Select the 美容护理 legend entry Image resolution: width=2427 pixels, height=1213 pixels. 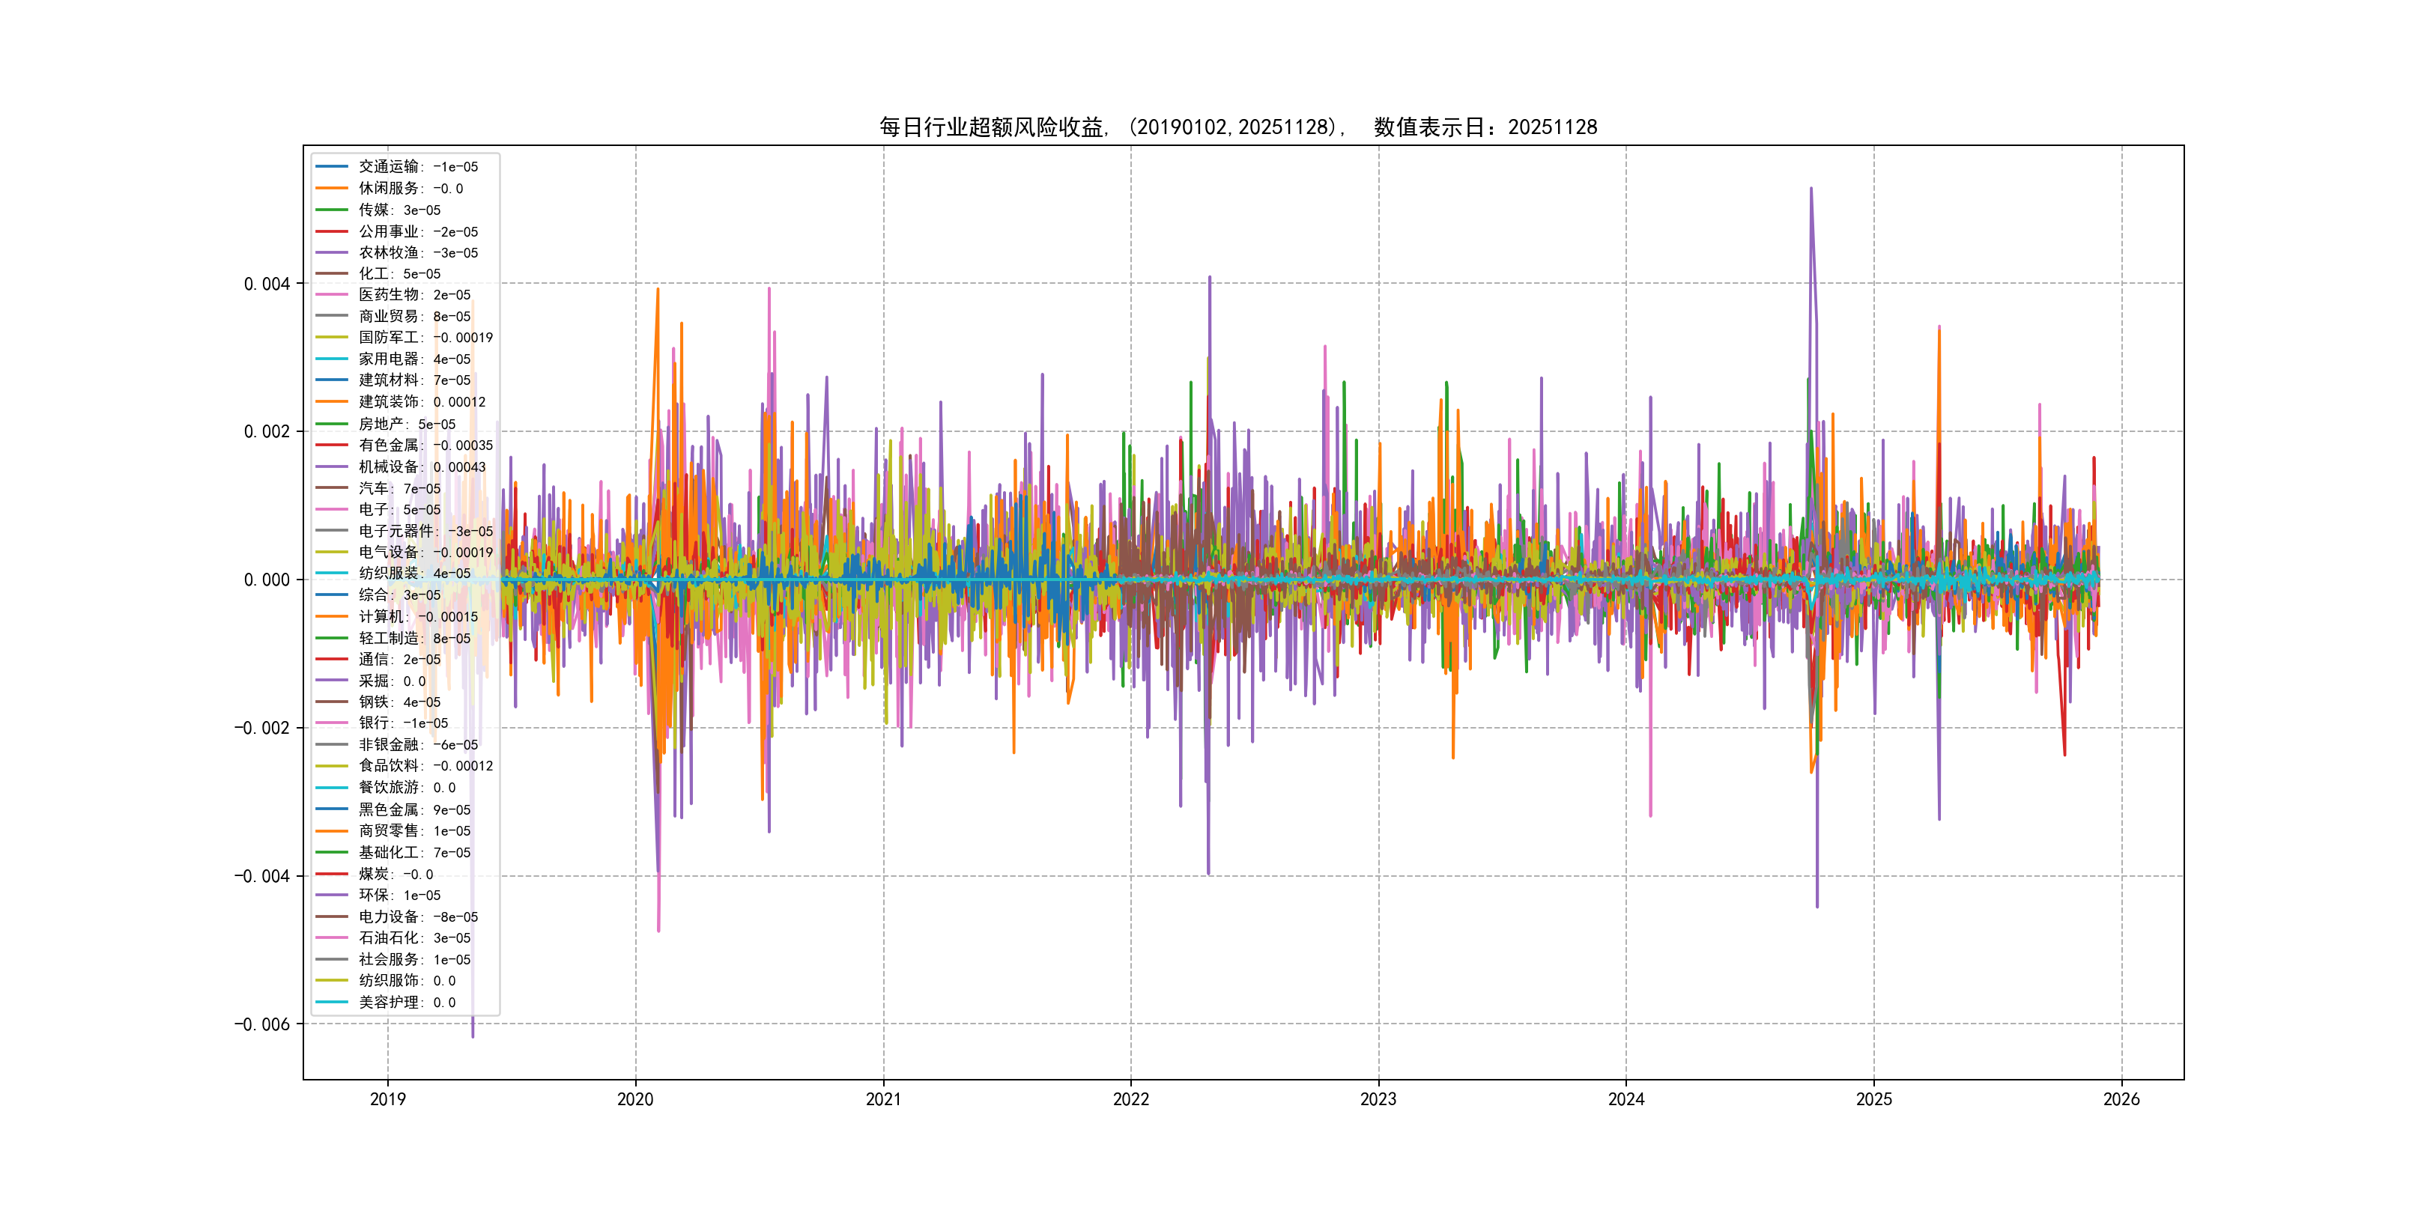pyautogui.click(x=406, y=1003)
